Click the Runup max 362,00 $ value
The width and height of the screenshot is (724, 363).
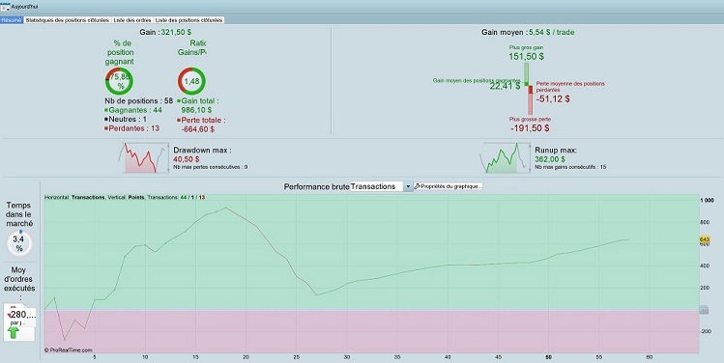pyautogui.click(x=550, y=159)
